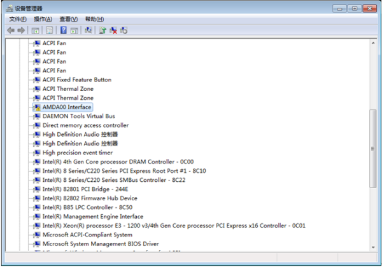Image resolution: width=382 pixels, height=267 pixels.
Task: Click the Forward arrow in the toolbar
Action: [x=22, y=30]
